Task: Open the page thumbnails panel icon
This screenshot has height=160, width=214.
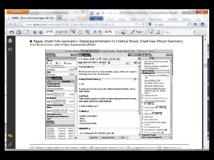Action: (x=10, y=41)
